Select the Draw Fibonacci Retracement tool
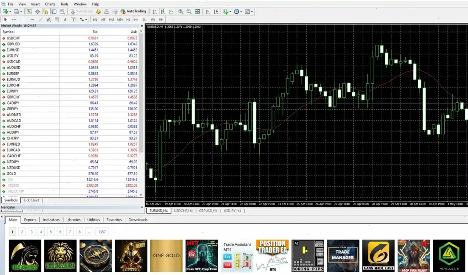468x275 pixels. click(x=56, y=20)
